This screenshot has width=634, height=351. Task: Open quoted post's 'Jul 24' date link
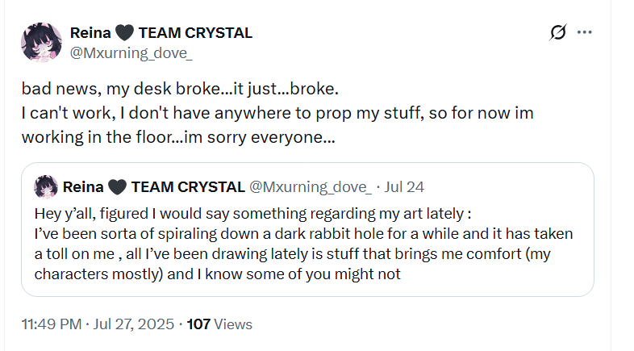406,187
